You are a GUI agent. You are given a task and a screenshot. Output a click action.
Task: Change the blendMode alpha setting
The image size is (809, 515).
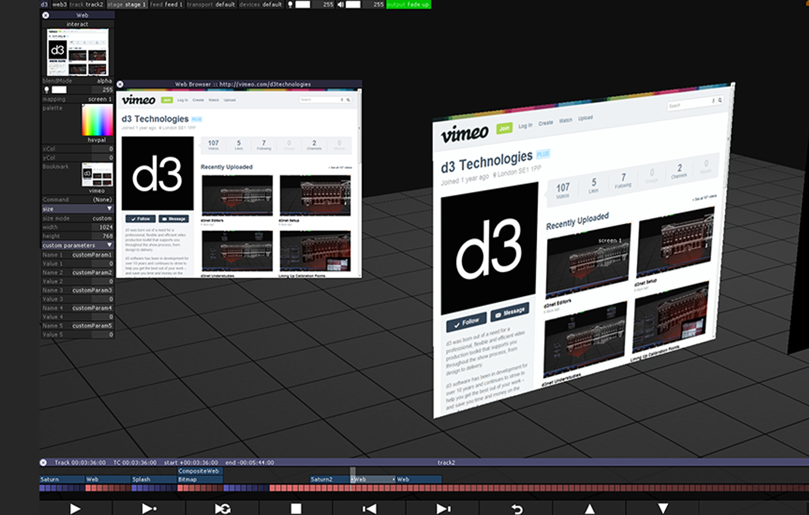(x=77, y=81)
